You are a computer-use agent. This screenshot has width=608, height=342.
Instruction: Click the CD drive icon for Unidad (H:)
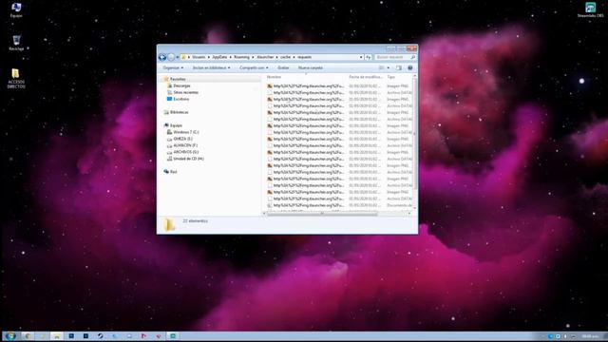tap(169, 159)
